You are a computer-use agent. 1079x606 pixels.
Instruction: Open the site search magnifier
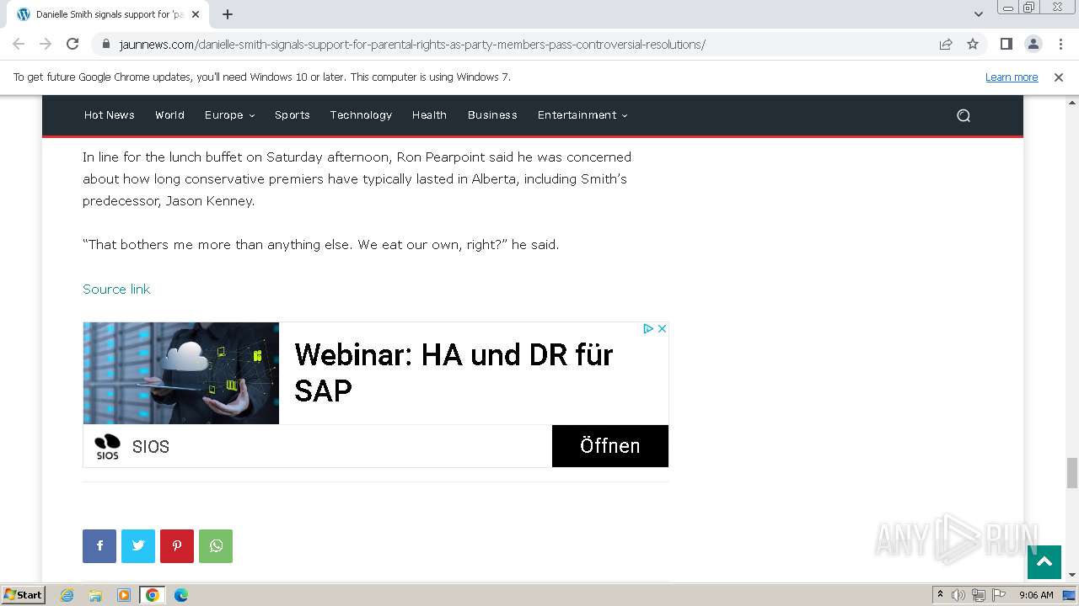964,115
